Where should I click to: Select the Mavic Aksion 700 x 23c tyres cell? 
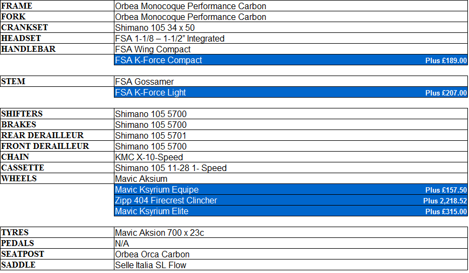[160, 233]
